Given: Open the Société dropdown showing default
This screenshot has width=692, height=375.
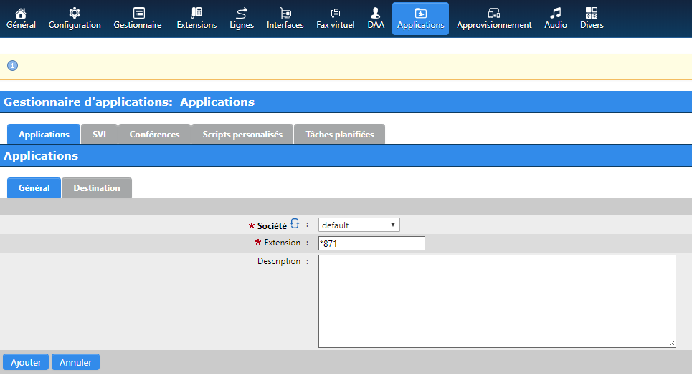Looking at the screenshot, I should point(359,225).
